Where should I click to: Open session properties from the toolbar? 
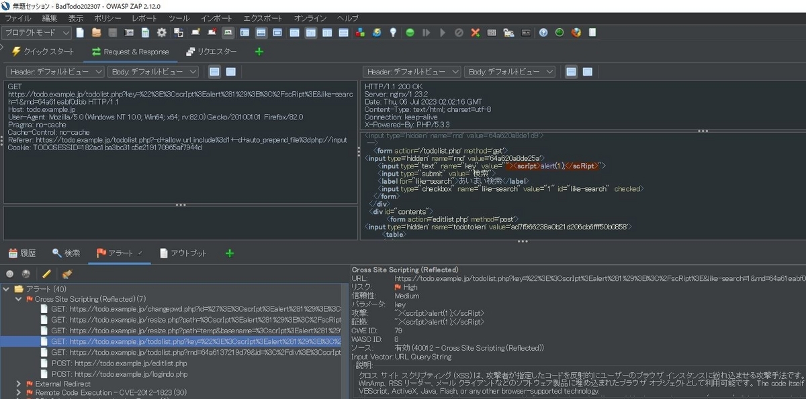pos(145,32)
